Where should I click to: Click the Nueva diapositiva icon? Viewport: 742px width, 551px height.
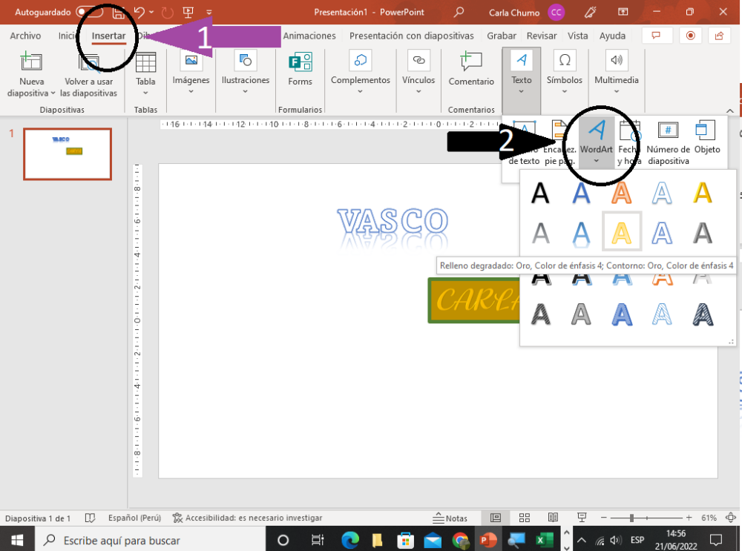(31, 62)
